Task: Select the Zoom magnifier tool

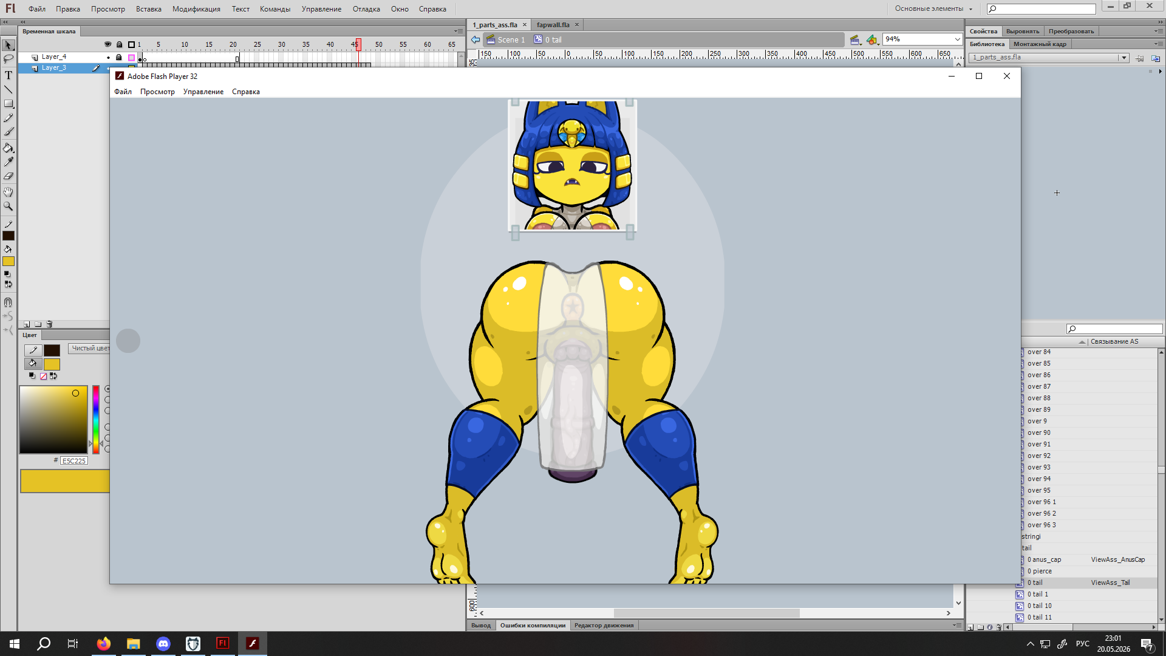Action: click(9, 206)
